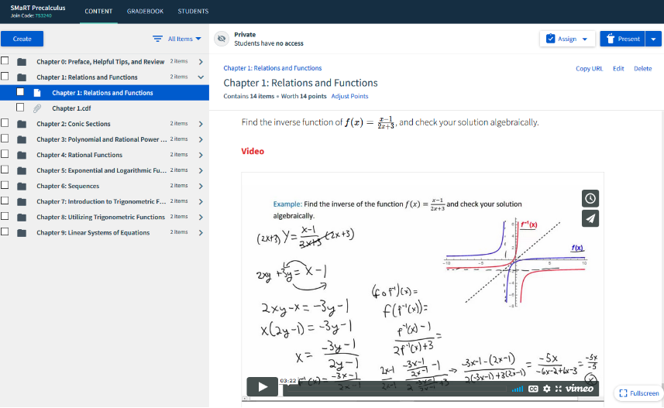Click the Assign checkmark icon
Screen dimensions: 664x408
click(x=551, y=39)
